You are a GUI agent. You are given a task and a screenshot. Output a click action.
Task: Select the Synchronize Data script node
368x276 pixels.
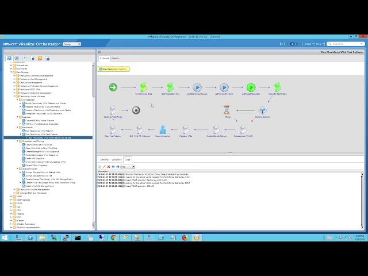pyautogui.click(x=143, y=87)
